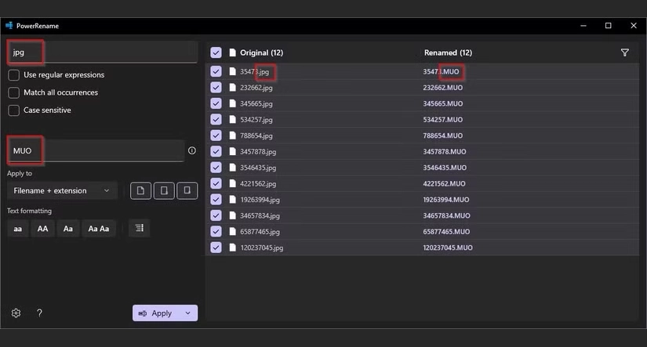Expand the Filename + extension dropdown

[x=62, y=191]
